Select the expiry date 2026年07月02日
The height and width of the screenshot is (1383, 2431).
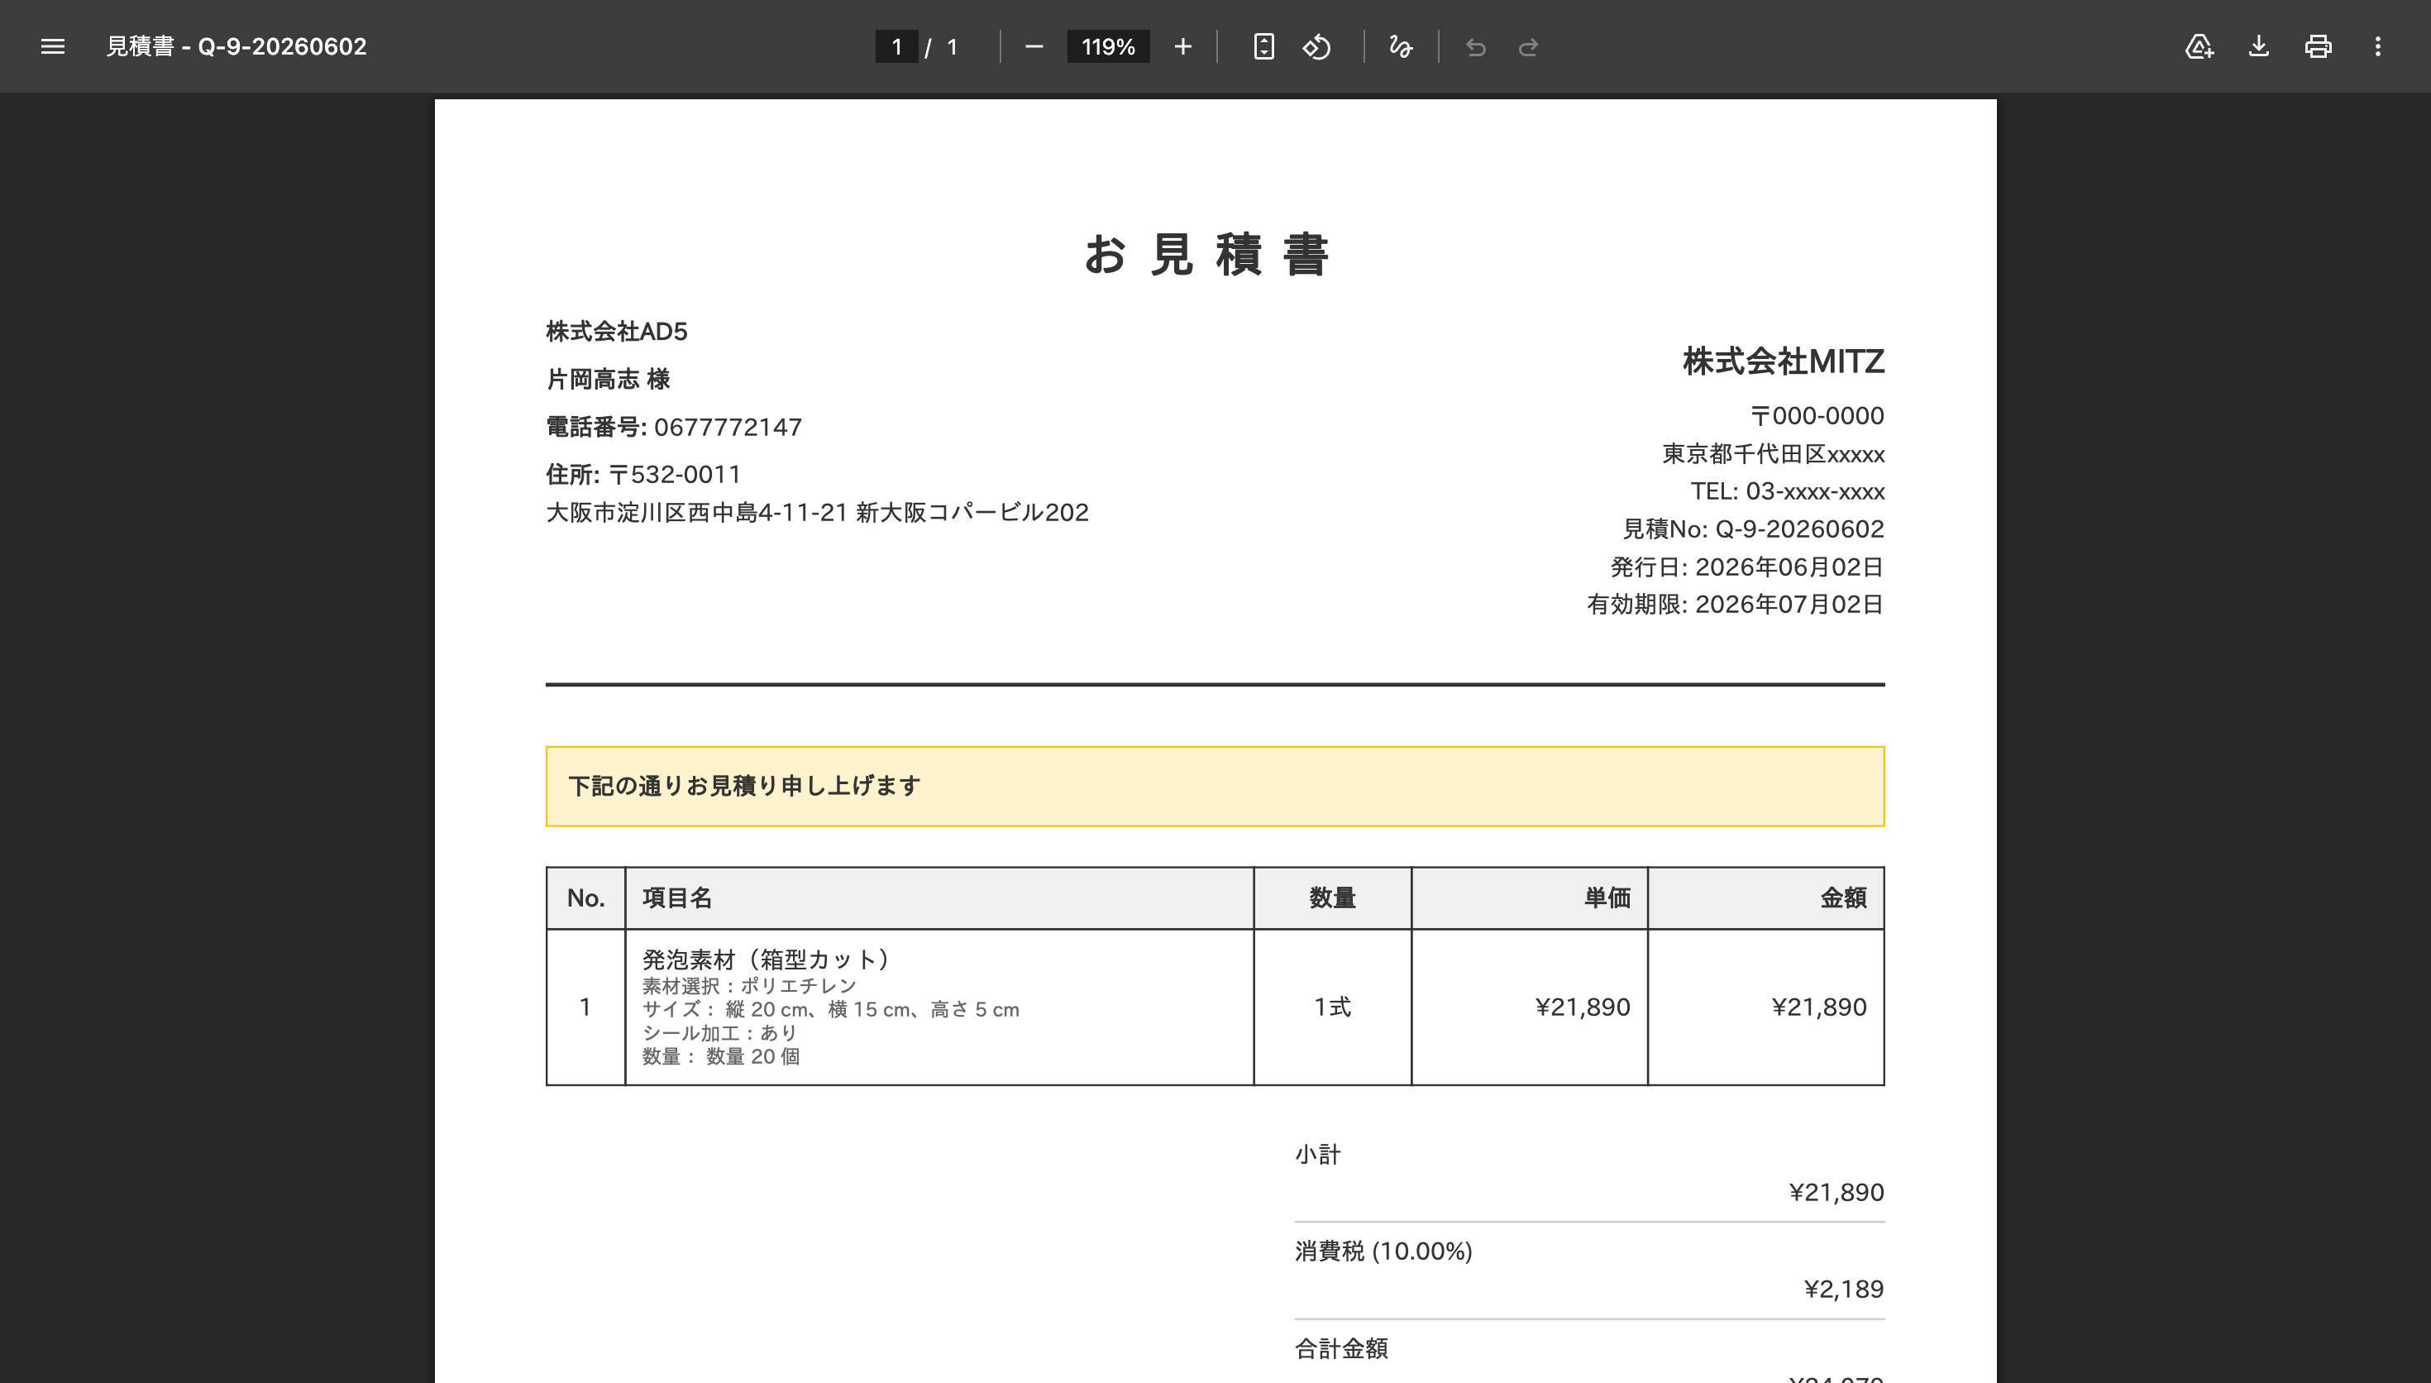coord(1789,604)
